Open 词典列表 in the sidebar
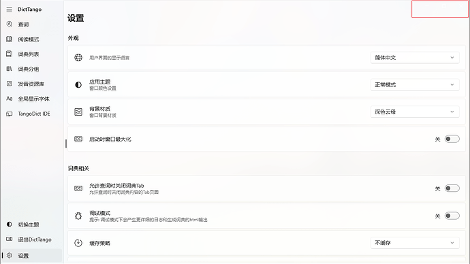Image resolution: width=470 pixels, height=264 pixels. coord(32,54)
